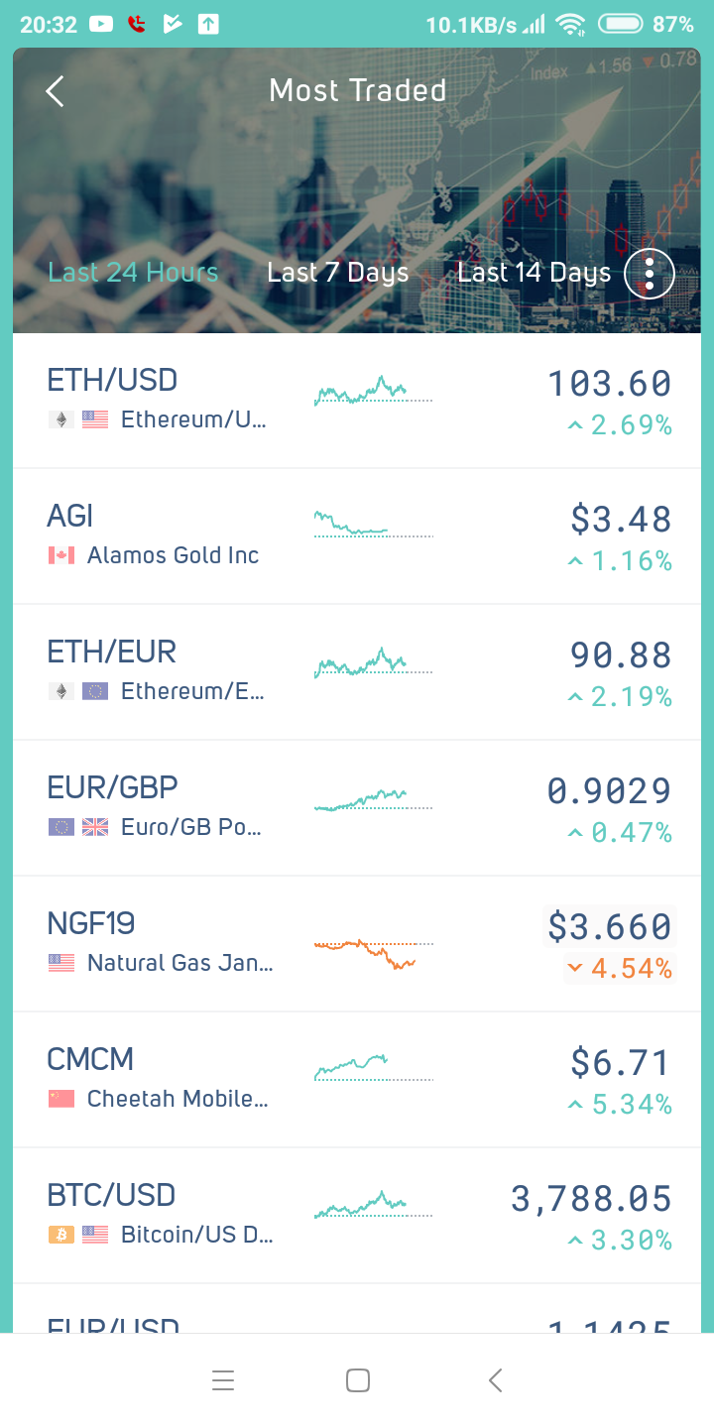Open the three-dot more options menu
The image size is (714, 1428).
pos(650,273)
